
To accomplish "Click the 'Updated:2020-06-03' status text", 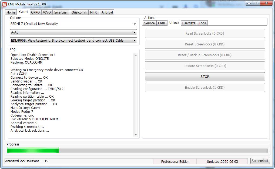I will pyautogui.click(x=222, y=162).
